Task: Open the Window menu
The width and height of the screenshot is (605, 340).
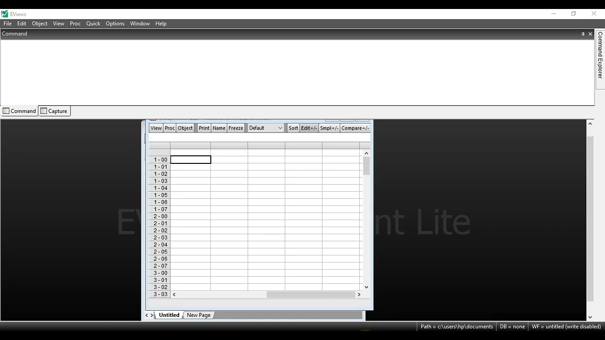Action: coord(140,24)
